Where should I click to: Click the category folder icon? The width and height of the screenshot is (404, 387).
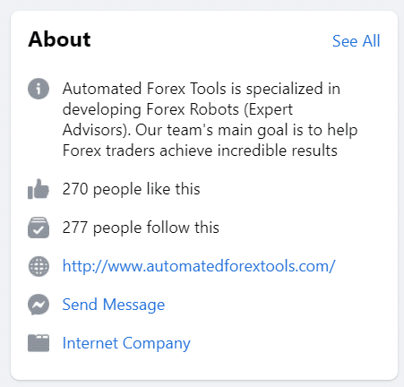[x=39, y=343]
